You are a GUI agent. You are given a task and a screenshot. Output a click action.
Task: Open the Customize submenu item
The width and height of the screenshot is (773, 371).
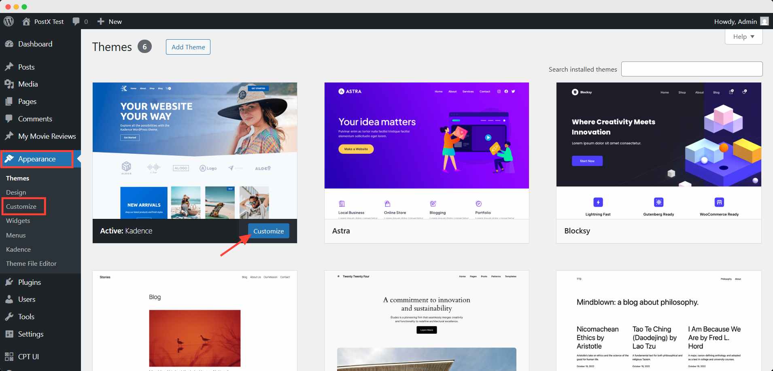pyautogui.click(x=21, y=206)
